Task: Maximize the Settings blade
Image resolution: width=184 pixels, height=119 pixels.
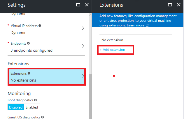Action: [78, 5]
